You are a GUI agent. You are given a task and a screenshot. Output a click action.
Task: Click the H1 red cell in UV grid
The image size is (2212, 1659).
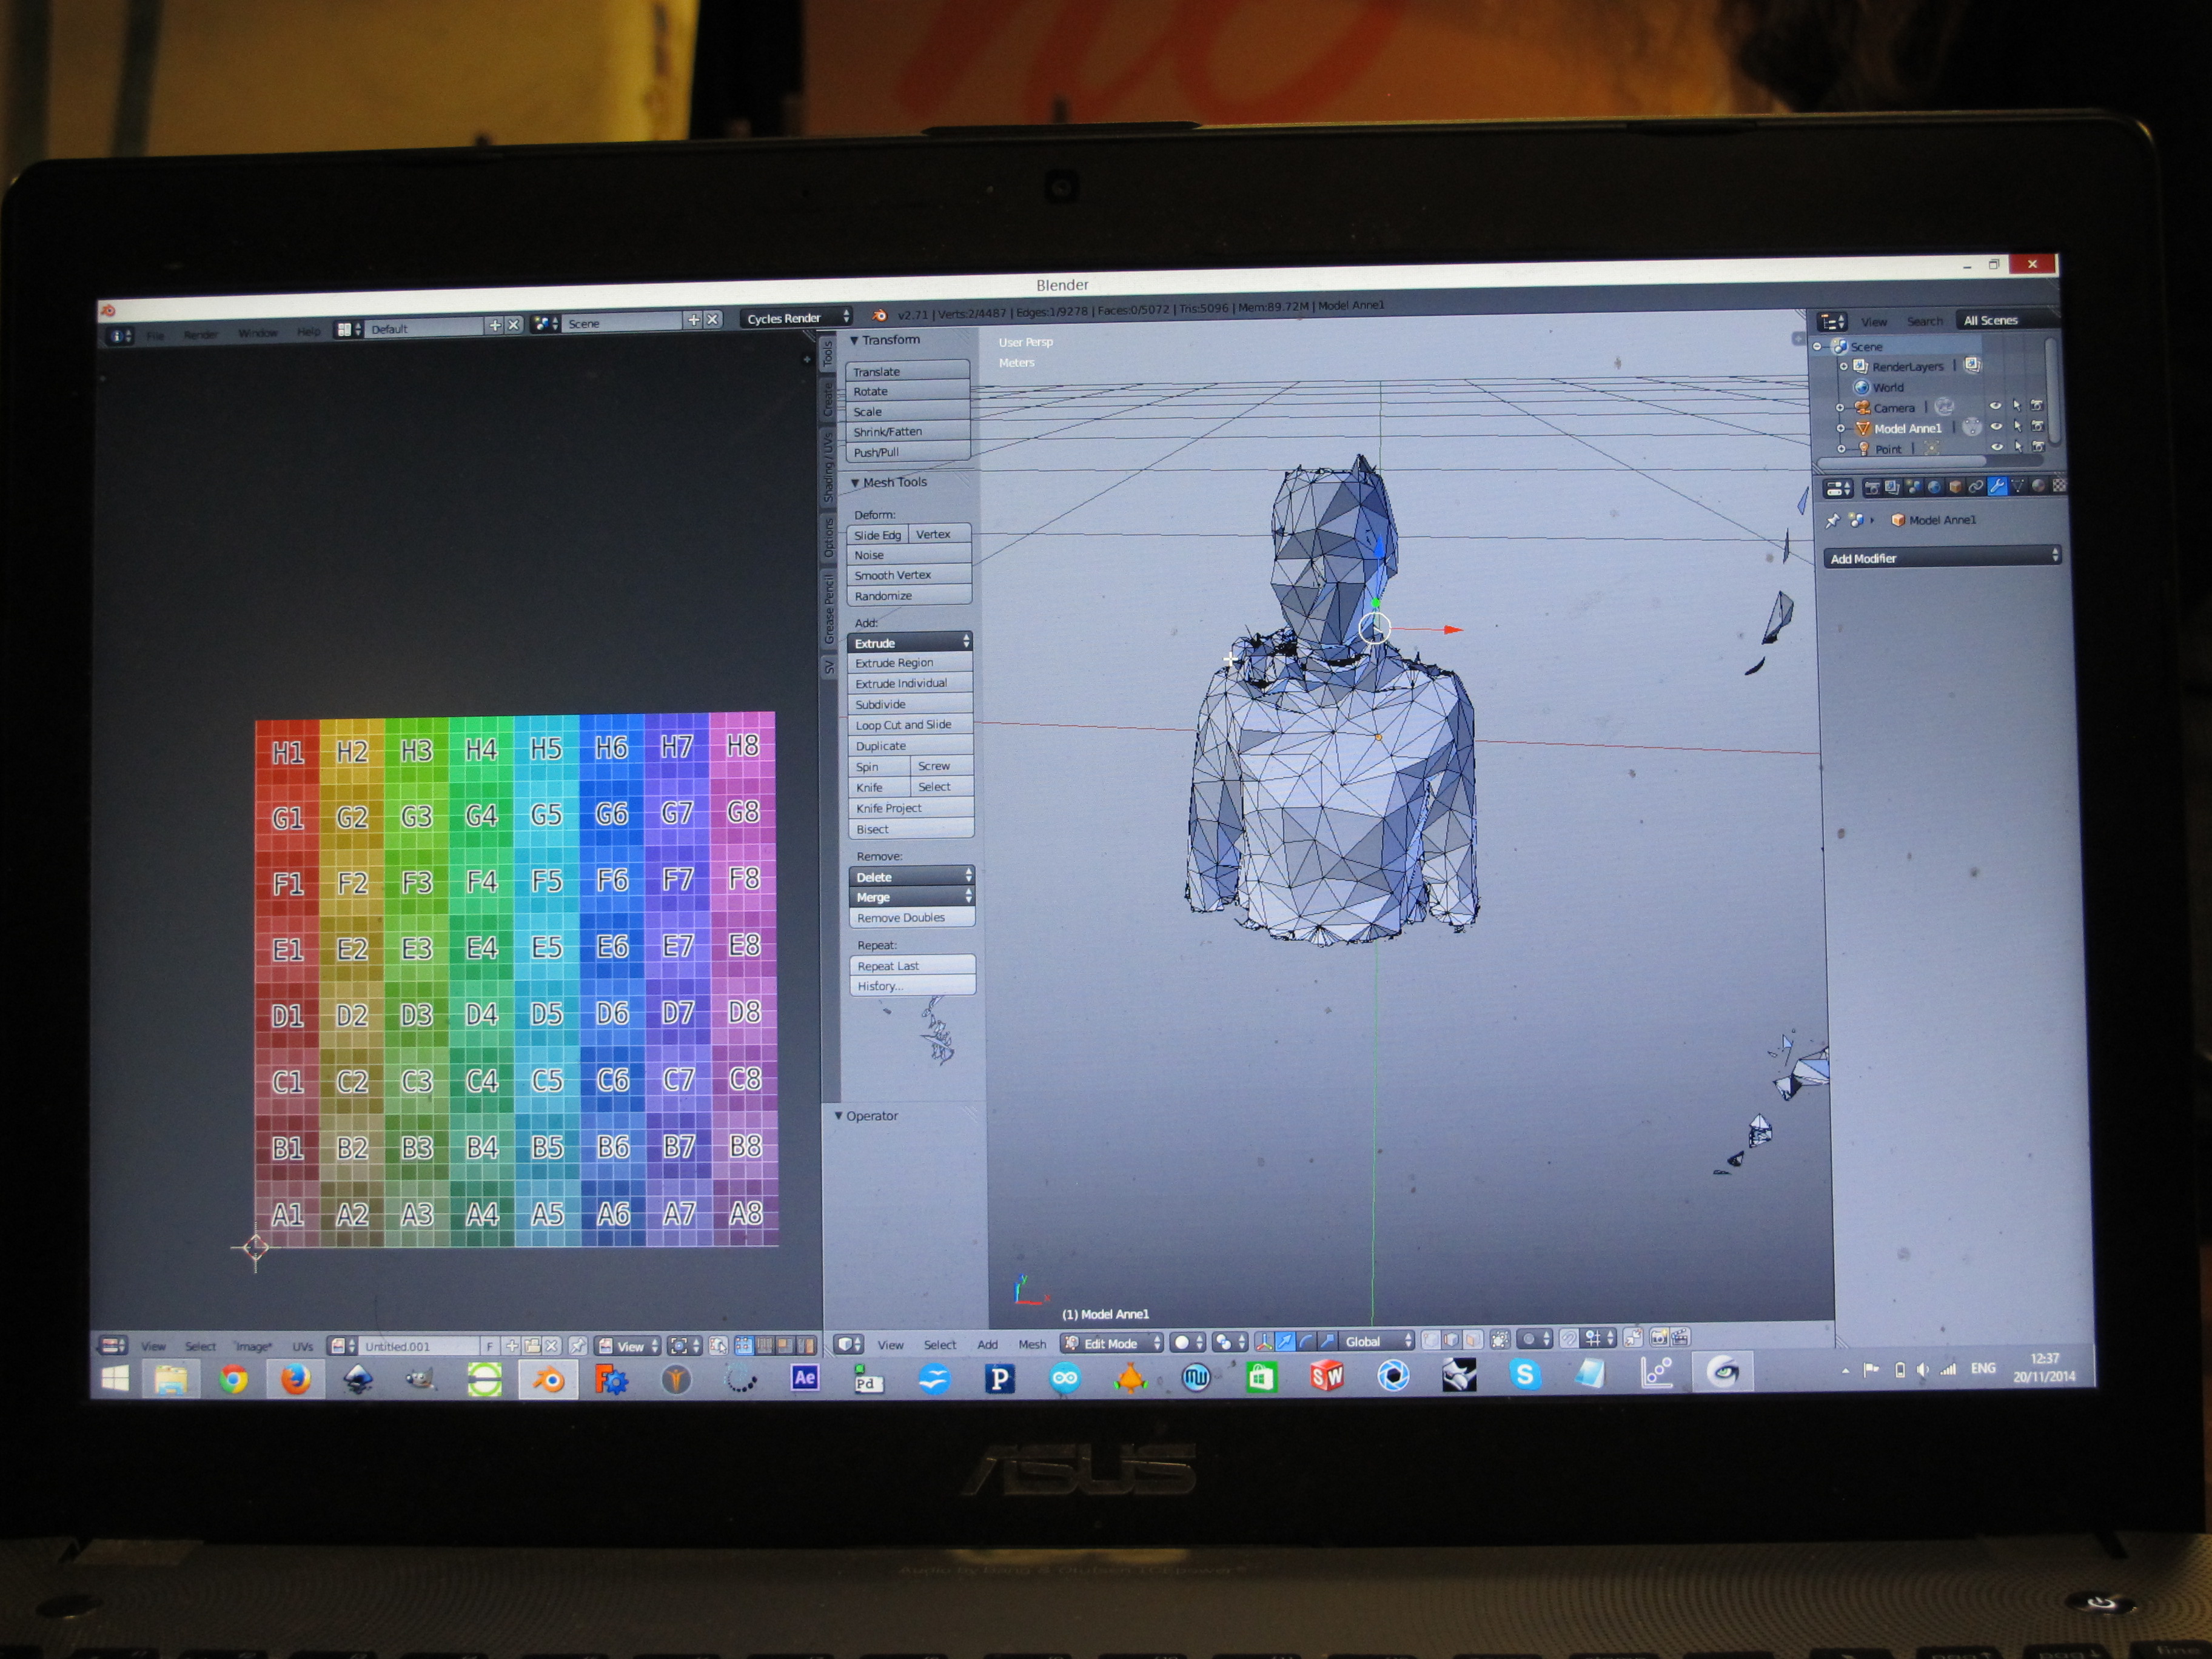pyautogui.click(x=288, y=751)
